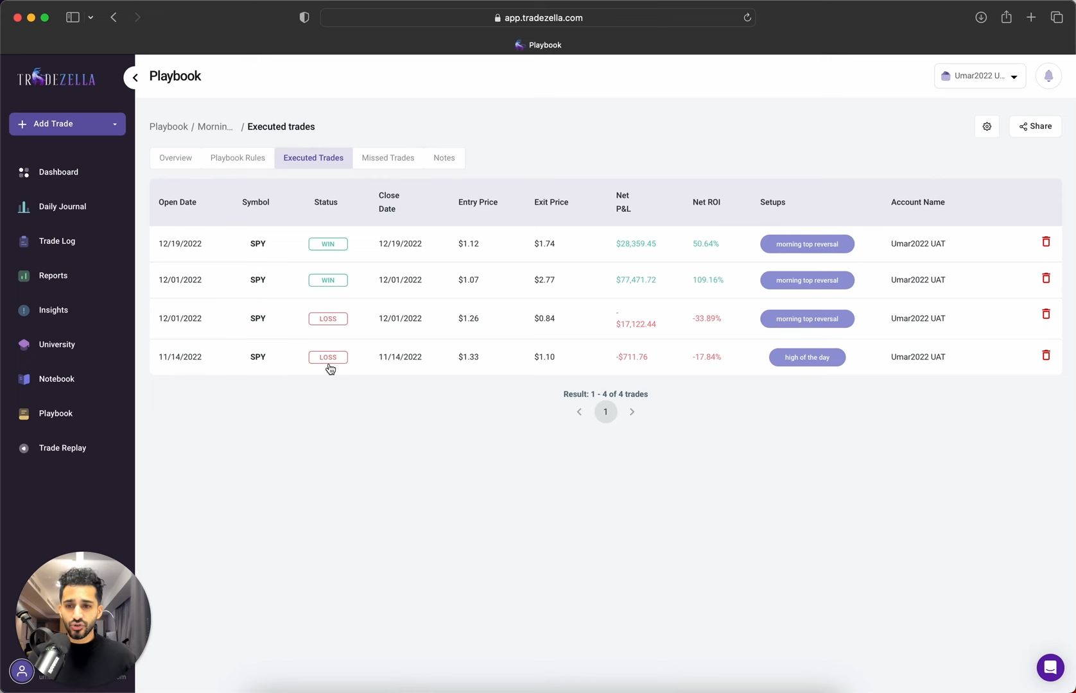This screenshot has height=693, width=1076.
Task: Go to next page of trades
Action: [x=632, y=412]
